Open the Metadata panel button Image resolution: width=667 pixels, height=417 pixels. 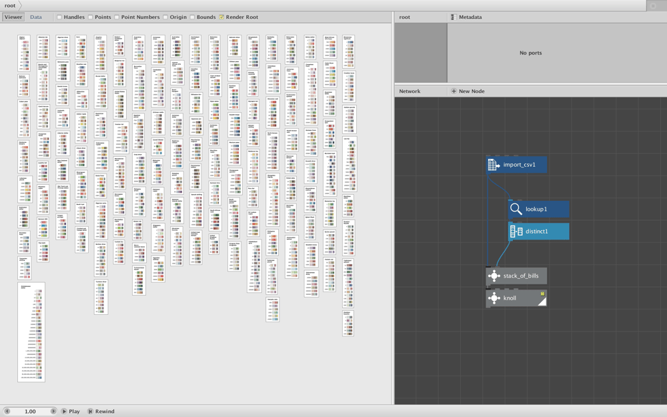tap(466, 17)
